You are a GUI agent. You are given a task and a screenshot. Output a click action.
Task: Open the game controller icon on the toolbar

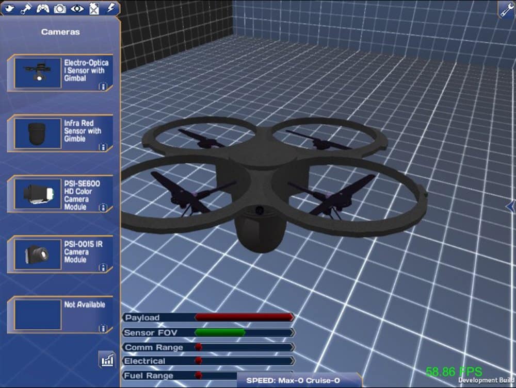[42, 8]
